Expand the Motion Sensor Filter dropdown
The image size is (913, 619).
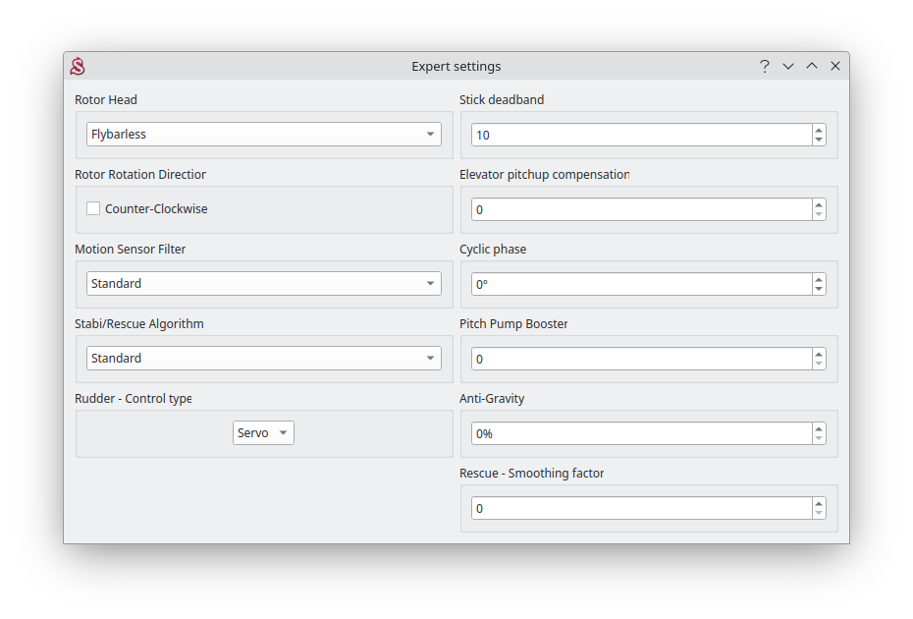263,283
